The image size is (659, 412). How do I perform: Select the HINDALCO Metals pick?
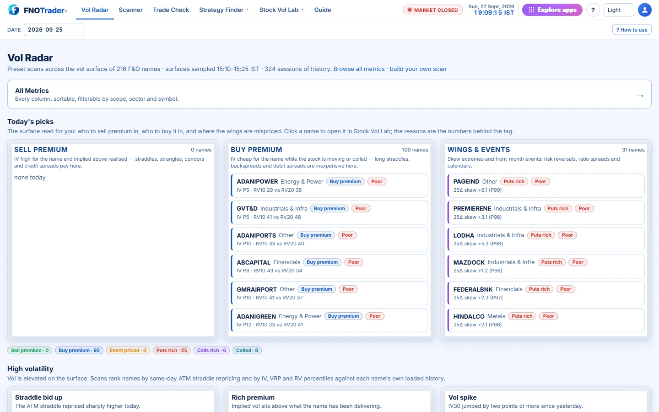[x=546, y=320]
